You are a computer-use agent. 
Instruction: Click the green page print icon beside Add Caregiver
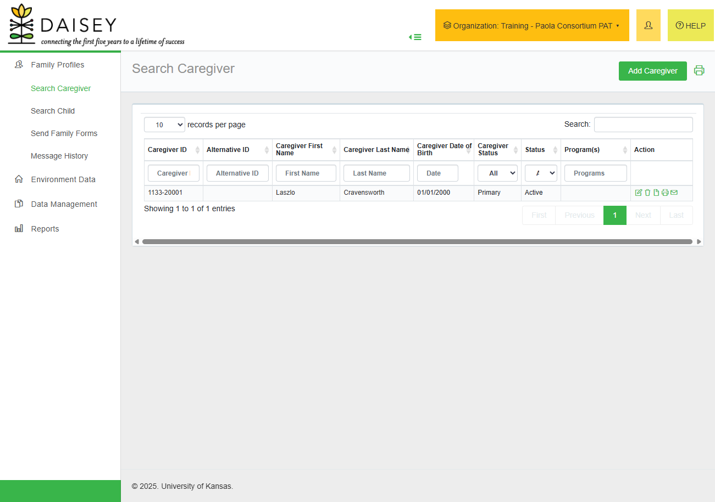(699, 70)
